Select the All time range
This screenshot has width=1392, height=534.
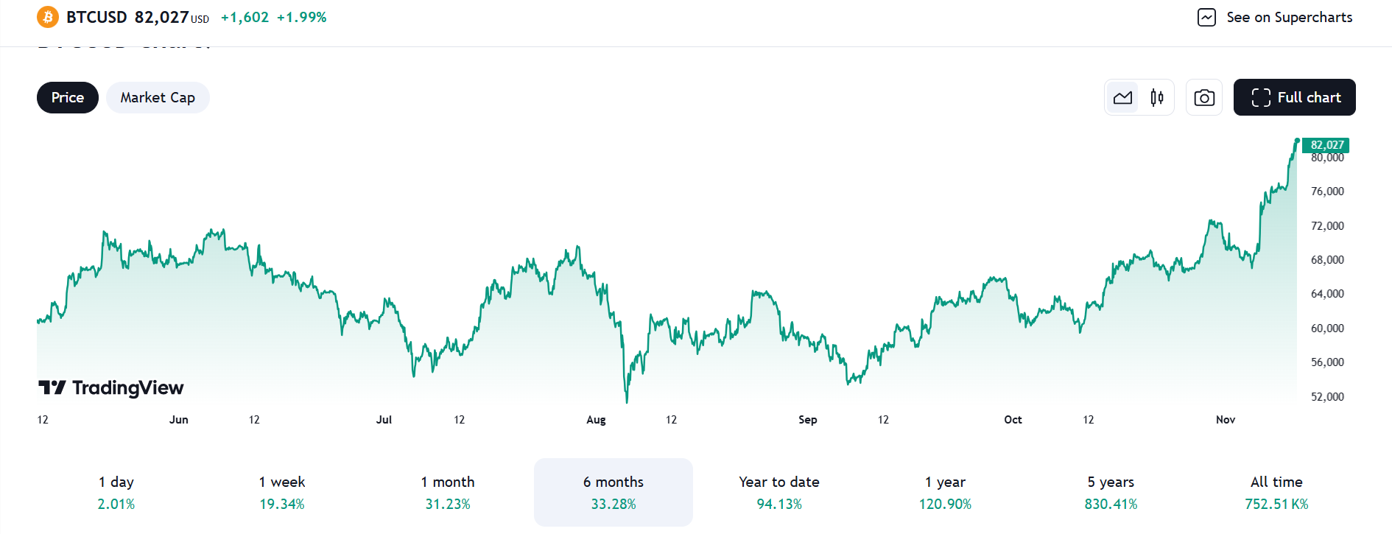point(1276,492)
